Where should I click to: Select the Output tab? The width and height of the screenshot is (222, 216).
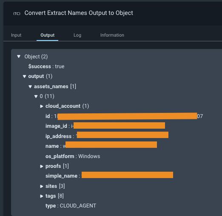(x=47, y=35)
